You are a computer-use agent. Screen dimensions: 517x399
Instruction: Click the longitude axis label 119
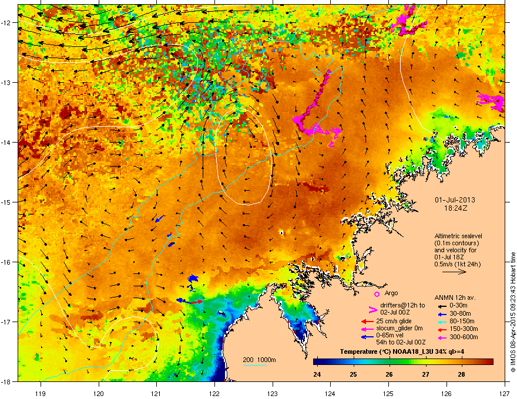point(41,393)
